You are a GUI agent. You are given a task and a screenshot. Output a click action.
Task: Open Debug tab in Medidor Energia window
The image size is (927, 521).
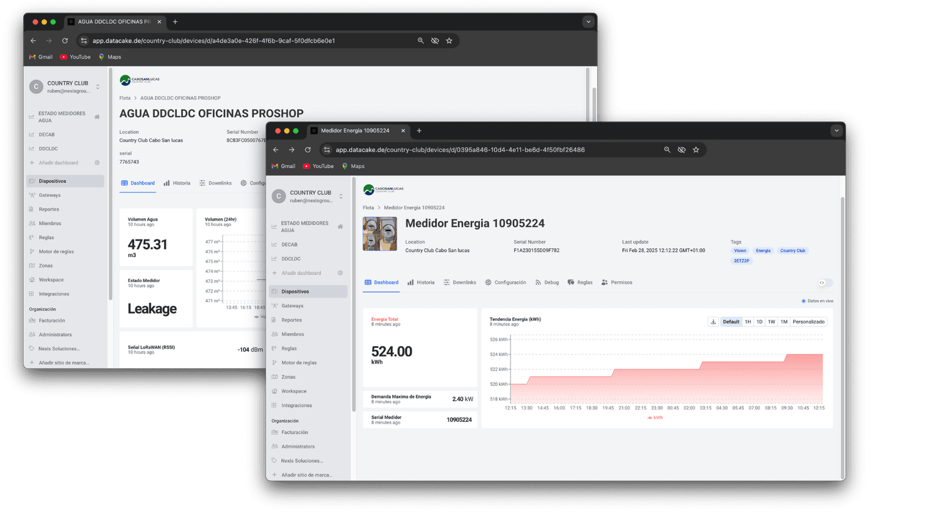point(547,283)
